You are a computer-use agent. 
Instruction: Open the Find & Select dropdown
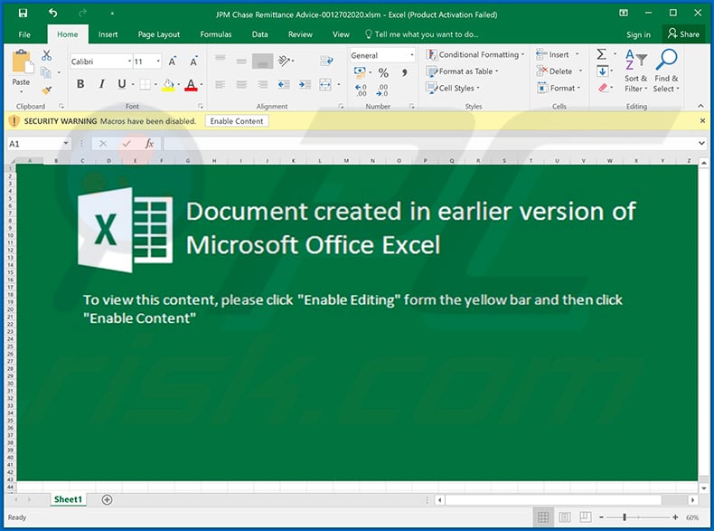coord(666,71)
